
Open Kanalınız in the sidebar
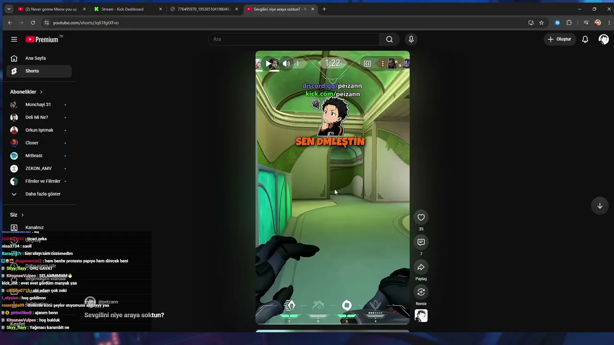coord(39,228)
